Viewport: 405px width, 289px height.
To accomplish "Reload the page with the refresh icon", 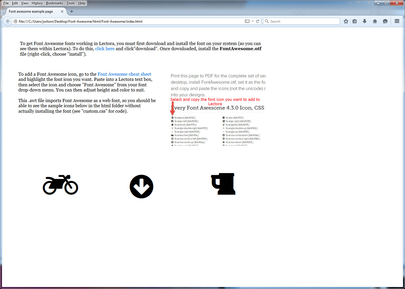I will [x=257, y=21].
